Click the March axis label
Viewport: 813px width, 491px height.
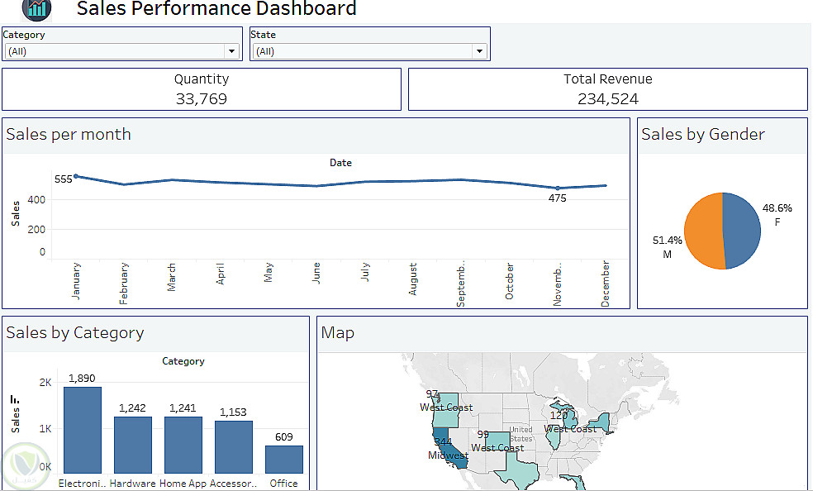(172, 277)
